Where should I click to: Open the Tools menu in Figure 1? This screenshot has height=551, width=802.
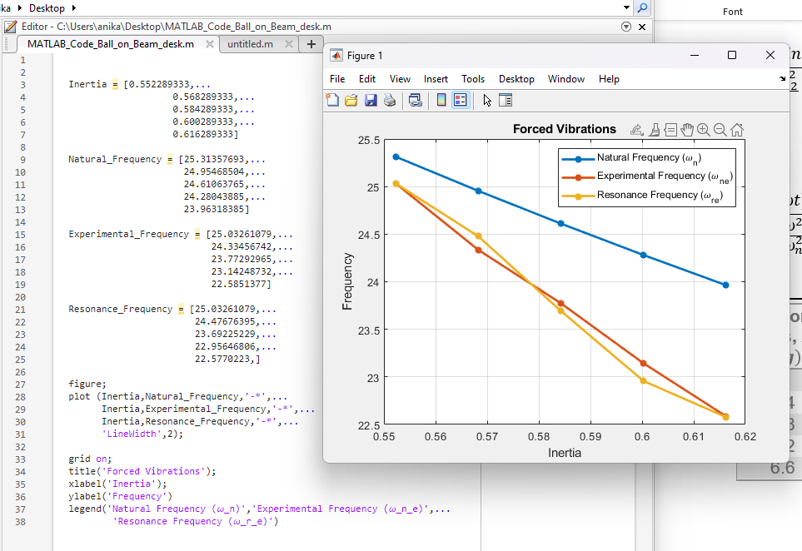[x=473, y=79]
